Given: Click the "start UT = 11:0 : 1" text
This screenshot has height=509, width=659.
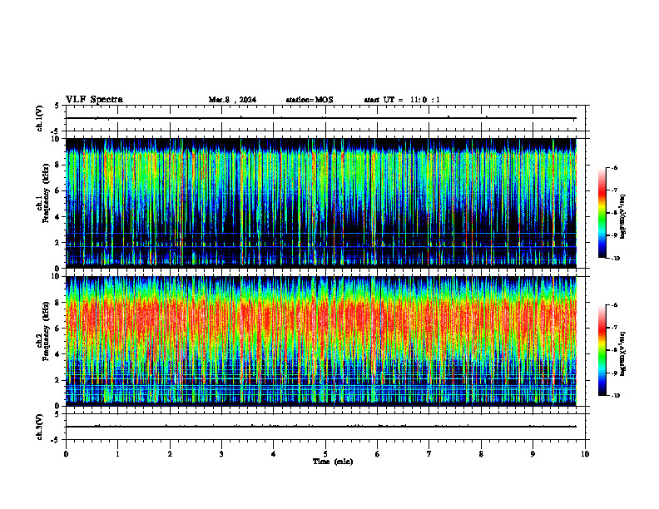Looking at the screenshot, I should tap(402, 100).
